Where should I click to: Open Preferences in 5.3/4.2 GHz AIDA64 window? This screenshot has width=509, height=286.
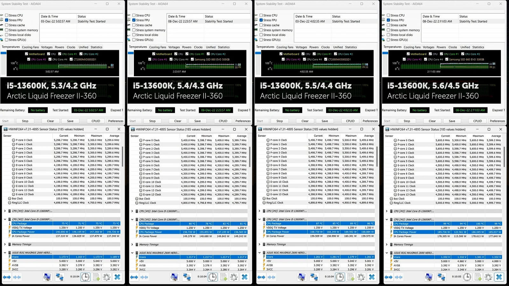click(x=116, y=121)
